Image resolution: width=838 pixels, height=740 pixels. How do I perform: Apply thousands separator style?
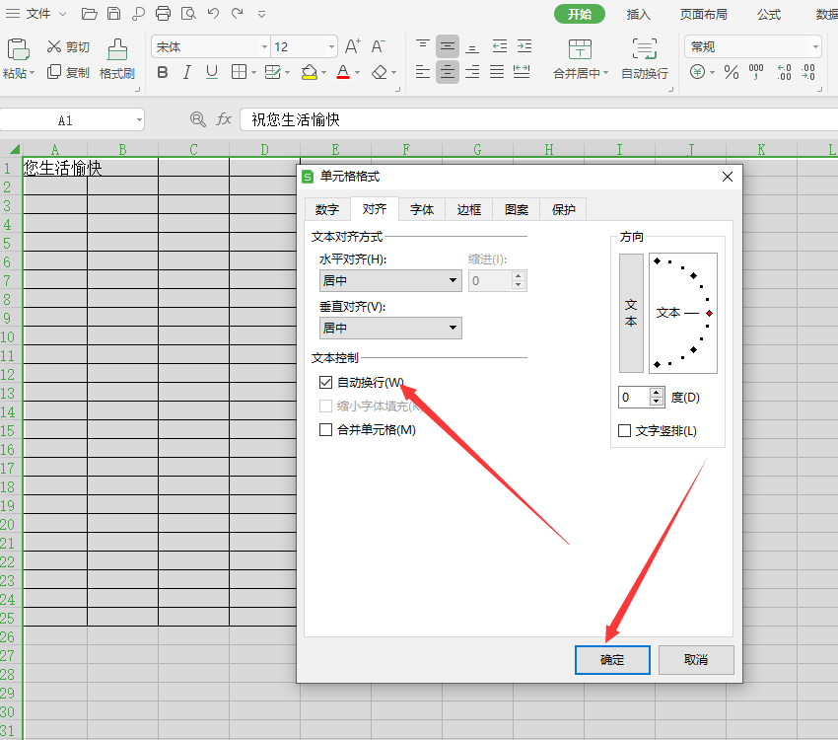756,72
